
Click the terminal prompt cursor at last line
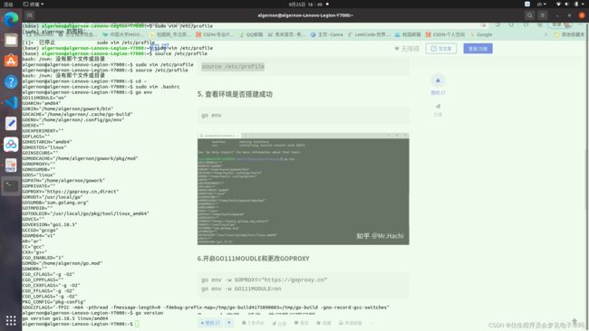[x=137, y=324]
